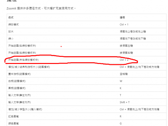This screenshot has height=126, width=168.
Task: Click the '增加/减少字型大小(键入模式)' cell
Action: [25, 109]
